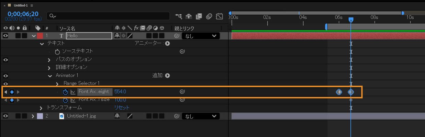Click expression pick whip for Font Ax..l size
Screen dimensions: 425x137
[x=182, y=100]
